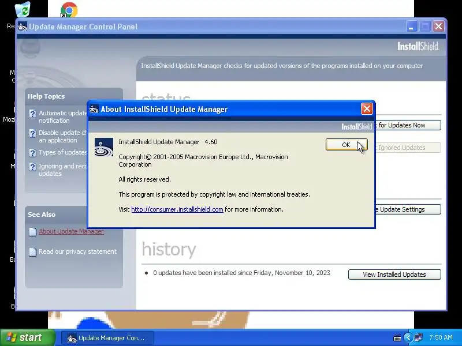Click the Ignored Updates button
462x346 pixels.
(408, 148)
